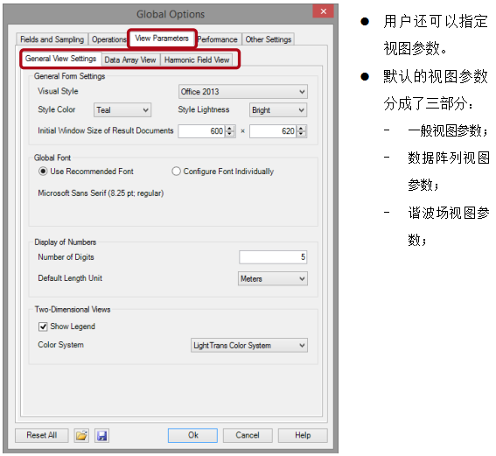Expand Default Length Unit Meters dropdown
The height and width of the screenshot is (456, 496).
(272, 279)
